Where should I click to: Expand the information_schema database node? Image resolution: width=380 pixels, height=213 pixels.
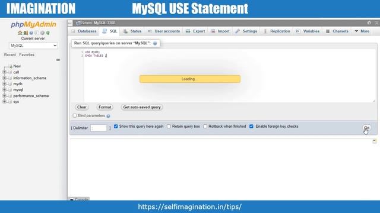pyautogui.click(x=4, y=78)
